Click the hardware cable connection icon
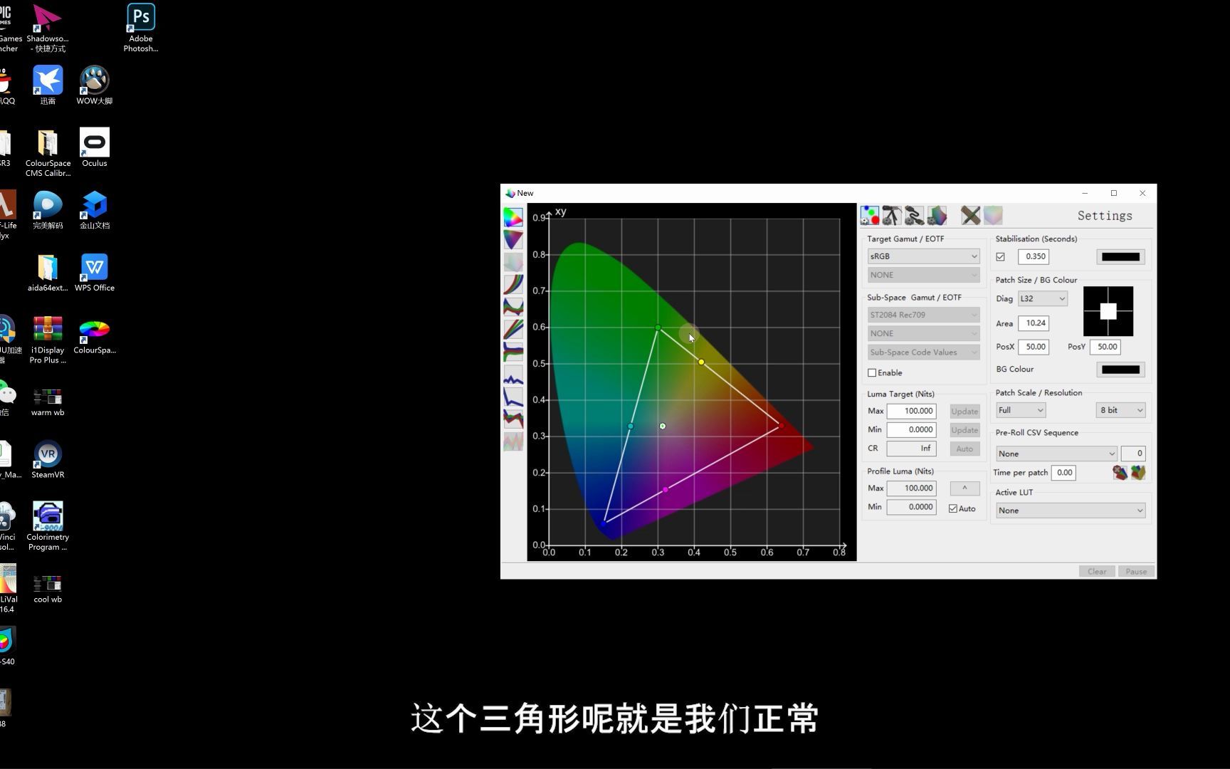The image size is (1230, 769). point(913,215)
